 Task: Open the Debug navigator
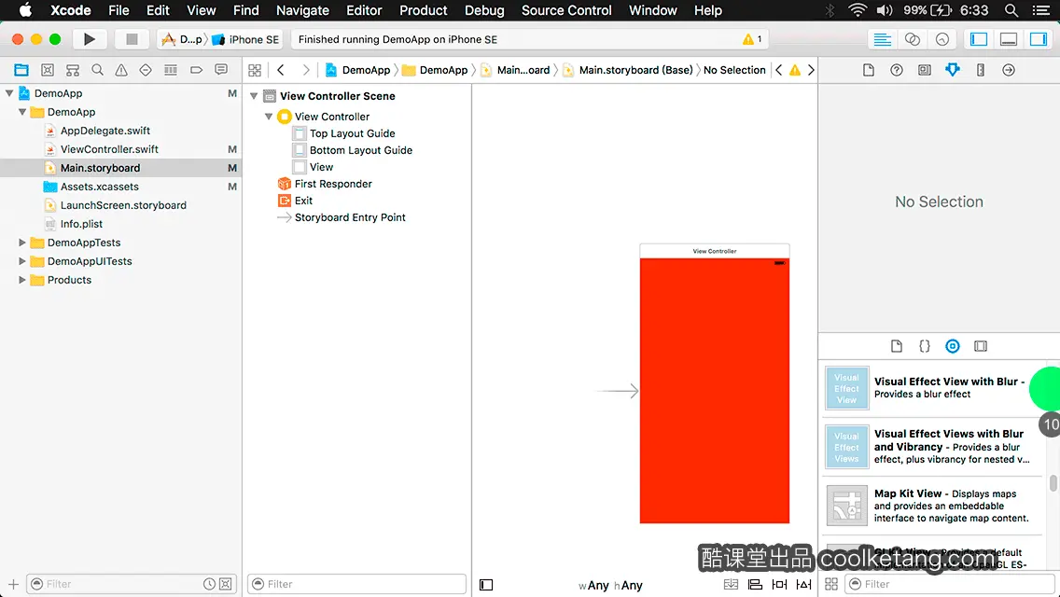tap(171, 70)
